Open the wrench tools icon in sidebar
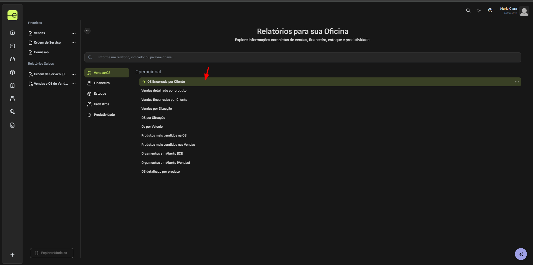 pyautogui.click(x=12, y=112)
